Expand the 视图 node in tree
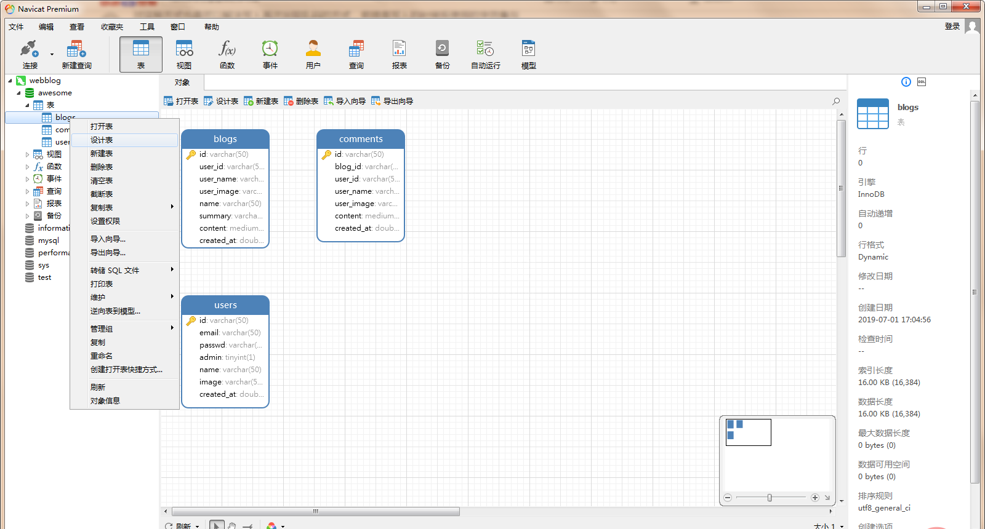Viewport: 985px width, 529px height. pos(27,154)
